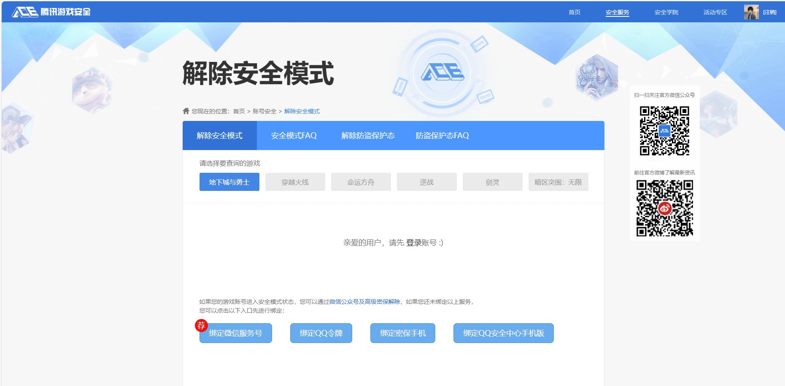Select the 暗区突围:无限 game
Viewport: 785px width, 386px height.
[x=558, y=182]
